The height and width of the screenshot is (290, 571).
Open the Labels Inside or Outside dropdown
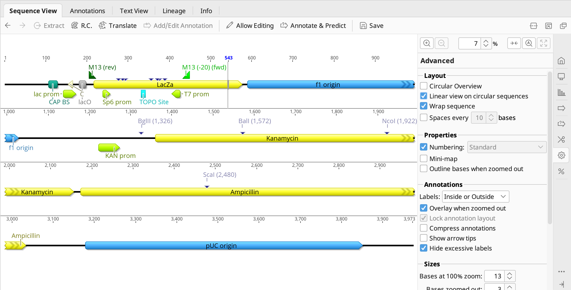475,197
